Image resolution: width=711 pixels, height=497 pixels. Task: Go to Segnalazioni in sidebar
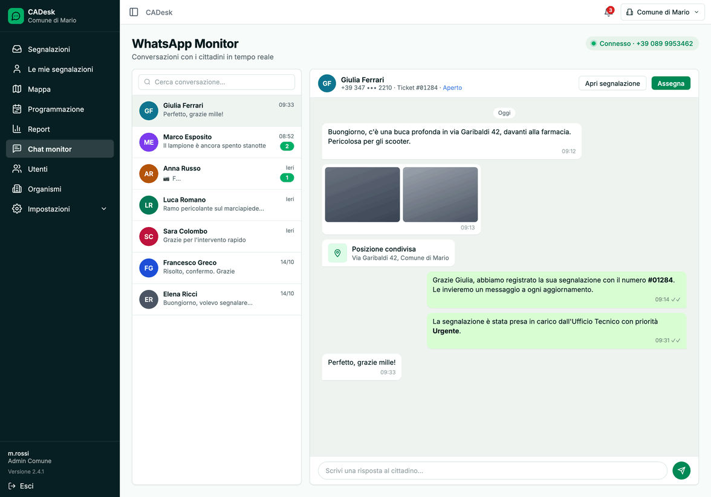pyautogui.click(x=60, y=49)
